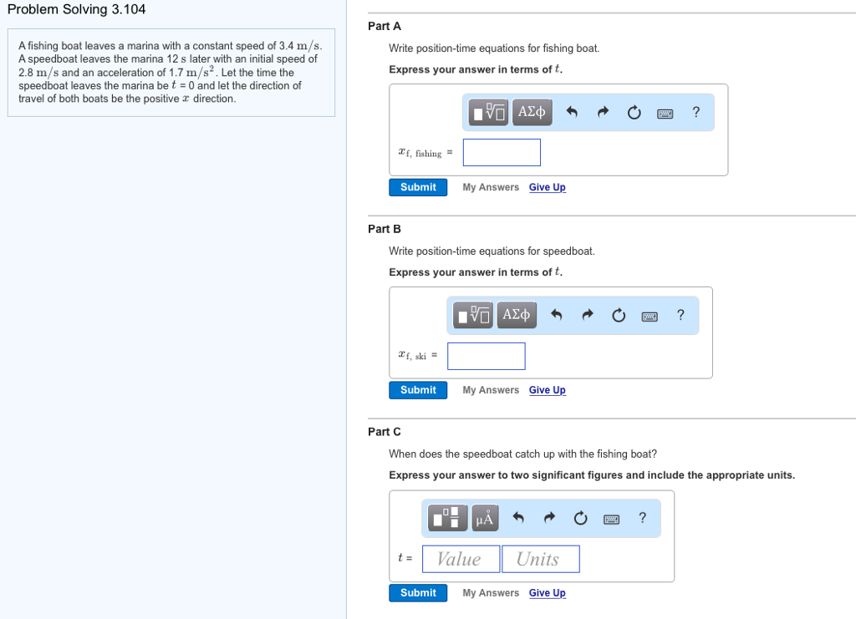Open the keyboard entry icon in Part A
Viewport: 856px width, 619px height.
664,112
